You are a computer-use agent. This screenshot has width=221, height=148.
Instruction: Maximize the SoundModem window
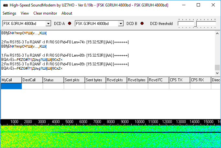198,5
